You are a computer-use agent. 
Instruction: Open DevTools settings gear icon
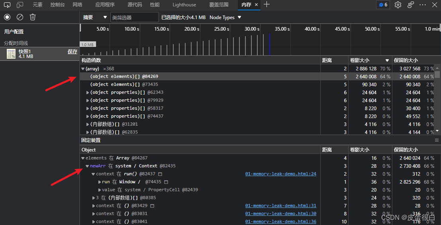tap(398, 5)
